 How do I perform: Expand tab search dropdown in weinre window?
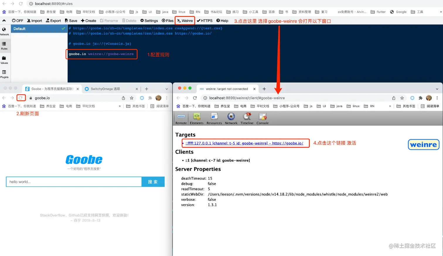click(x=437, y=89)
